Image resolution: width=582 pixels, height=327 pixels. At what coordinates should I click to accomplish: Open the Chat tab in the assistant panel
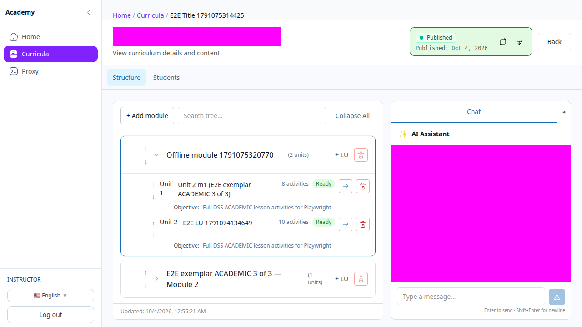474,112
